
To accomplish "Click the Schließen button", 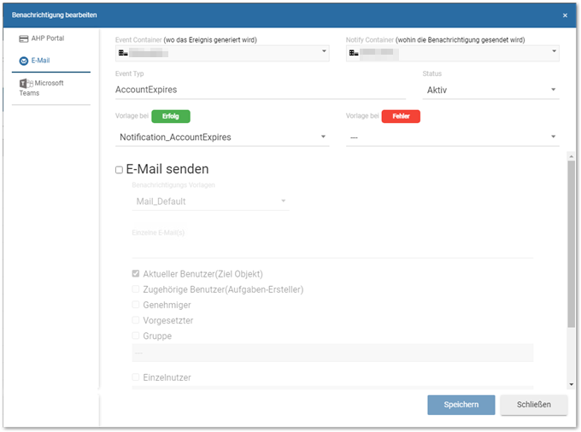I will 533,405.
